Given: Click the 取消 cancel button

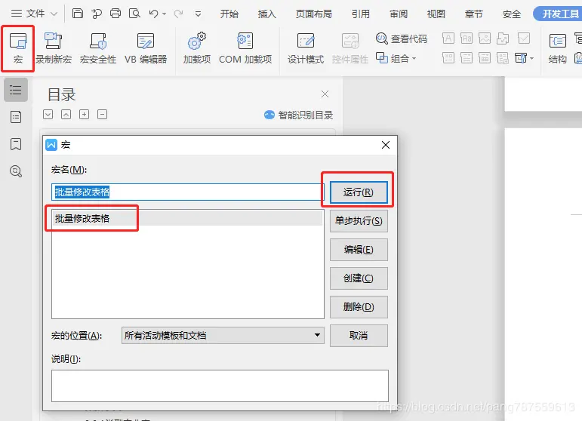Looking at the screenshot, I should pyautogui.click(x=359, y=336).
